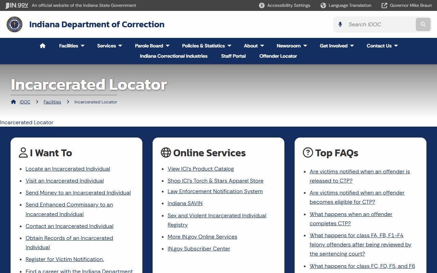437x273 pixels.
Task: Click the IN.gov logo
Action: [17, 5]
